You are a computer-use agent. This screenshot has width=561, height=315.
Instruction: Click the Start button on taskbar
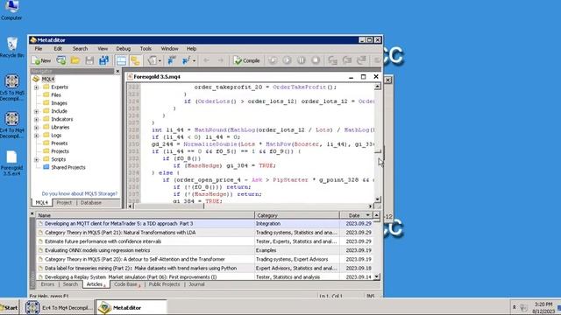coord(10,307)
